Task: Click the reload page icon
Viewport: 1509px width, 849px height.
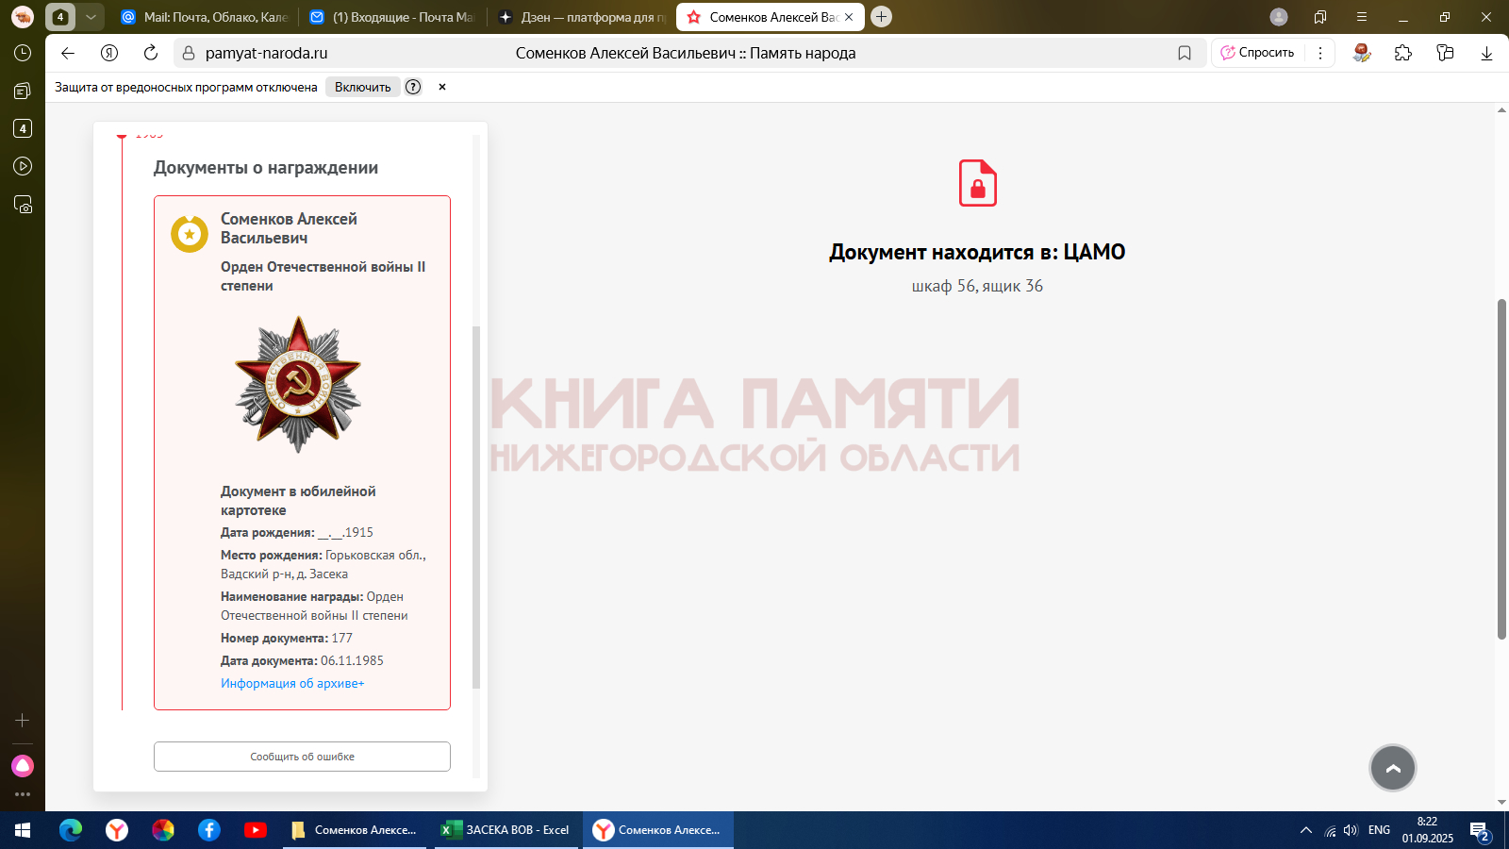Action: coord(151,53)
